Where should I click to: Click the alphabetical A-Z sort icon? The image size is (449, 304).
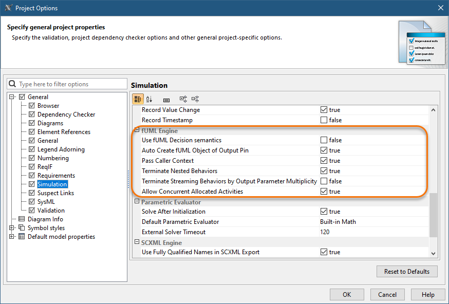tap(149, 99)
